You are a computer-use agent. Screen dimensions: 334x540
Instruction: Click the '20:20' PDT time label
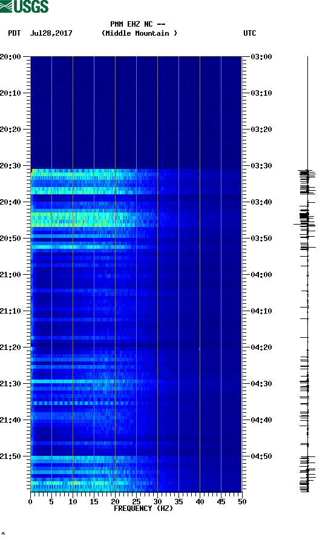pyautogui.click(x=10, y=130)
